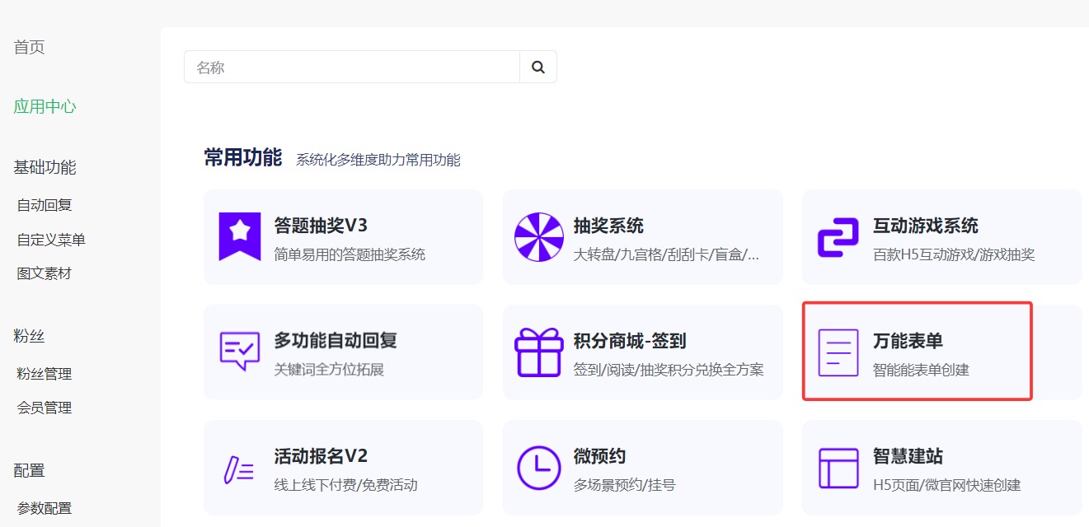Click the 积分商城-签到 gift box icon
The image size is (1089, 527).
[538, 352]
